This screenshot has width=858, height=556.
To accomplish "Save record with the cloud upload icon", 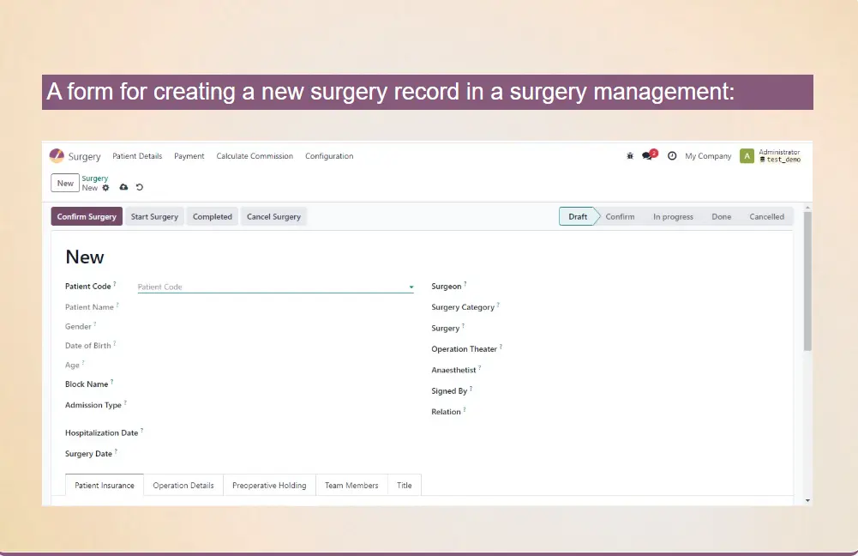I will click(x=123, y=187).
